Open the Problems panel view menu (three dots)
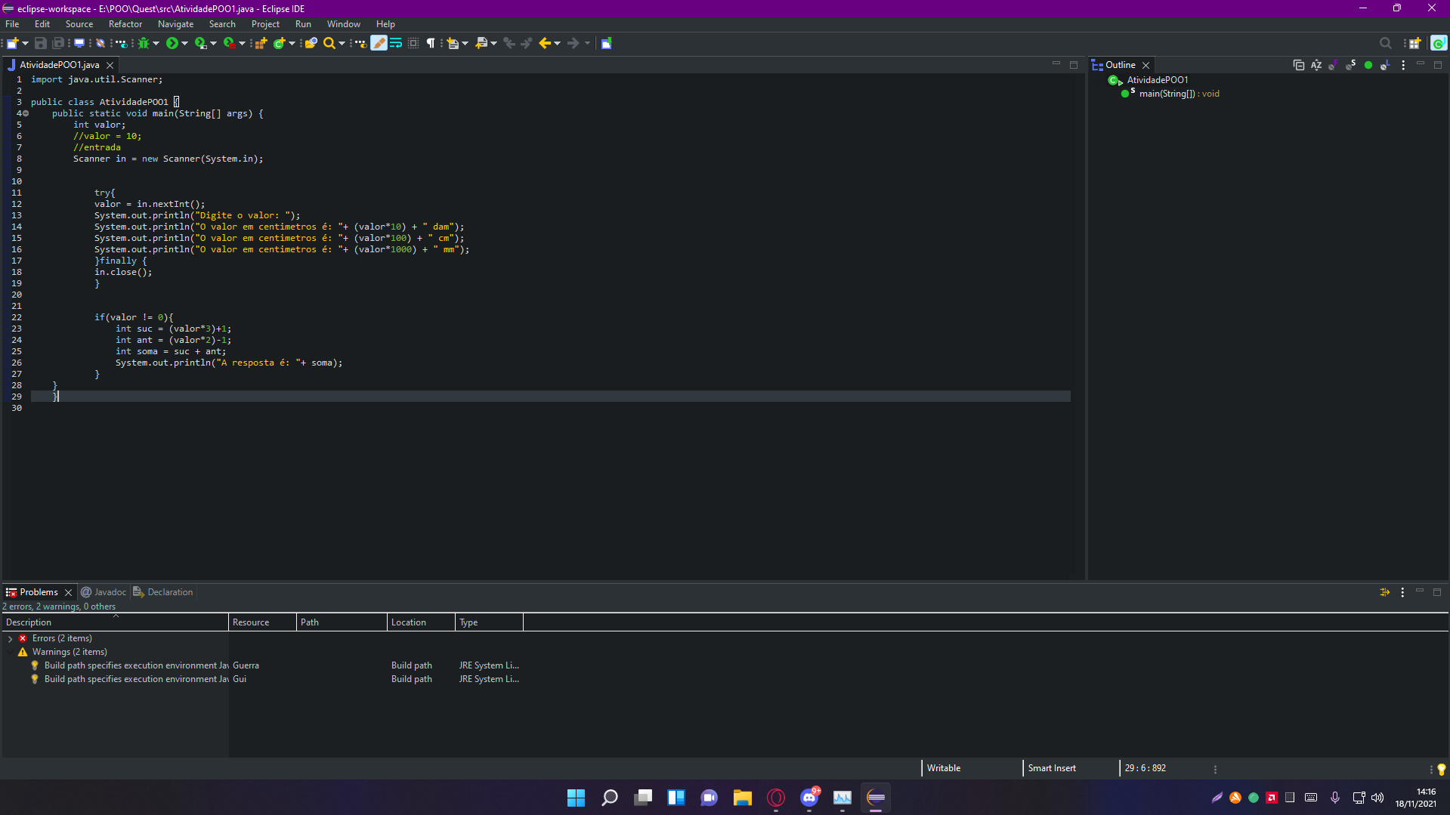The width and height of the screenshot is (1450, 815). click(1402, 592)
